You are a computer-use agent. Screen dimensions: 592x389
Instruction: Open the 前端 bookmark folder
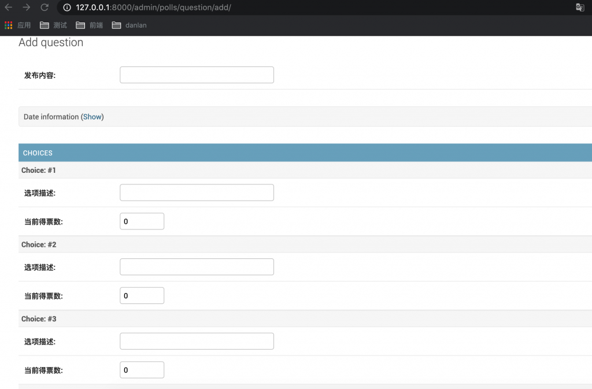click(89, 25)
